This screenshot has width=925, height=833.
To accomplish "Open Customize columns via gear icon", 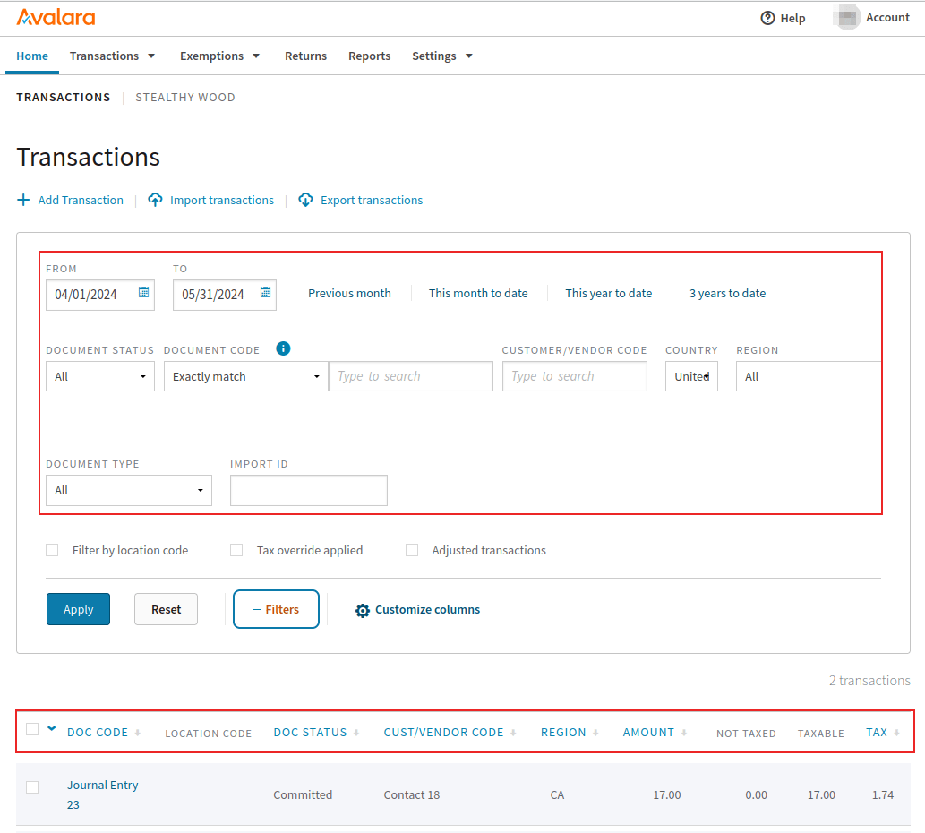I will tap(362, 609).
